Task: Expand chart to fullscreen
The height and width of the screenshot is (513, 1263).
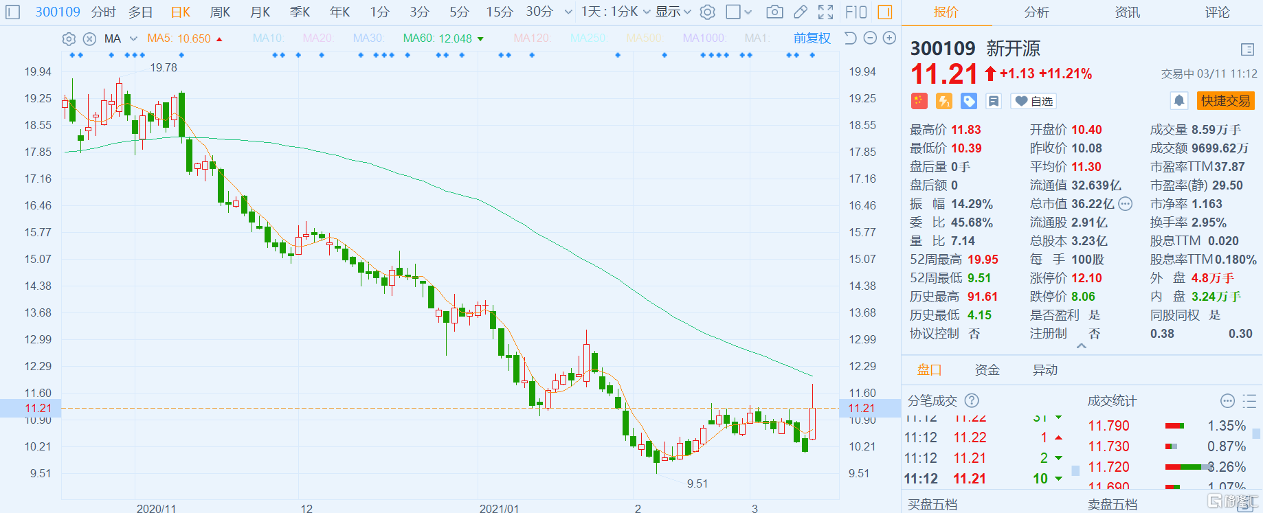Action: coord(826,12)
